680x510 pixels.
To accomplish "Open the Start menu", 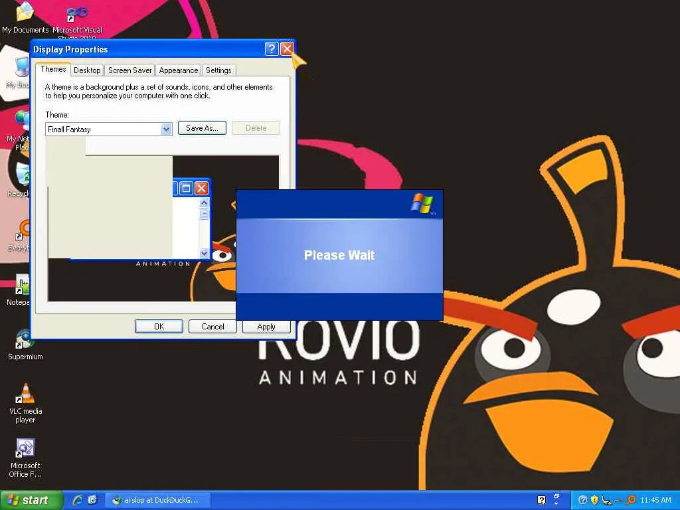I will point(31,500).
